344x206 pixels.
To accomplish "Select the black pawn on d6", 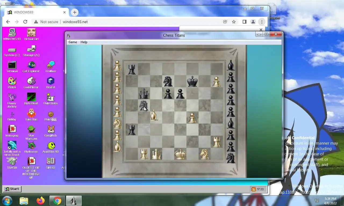I will click(168, 94).
